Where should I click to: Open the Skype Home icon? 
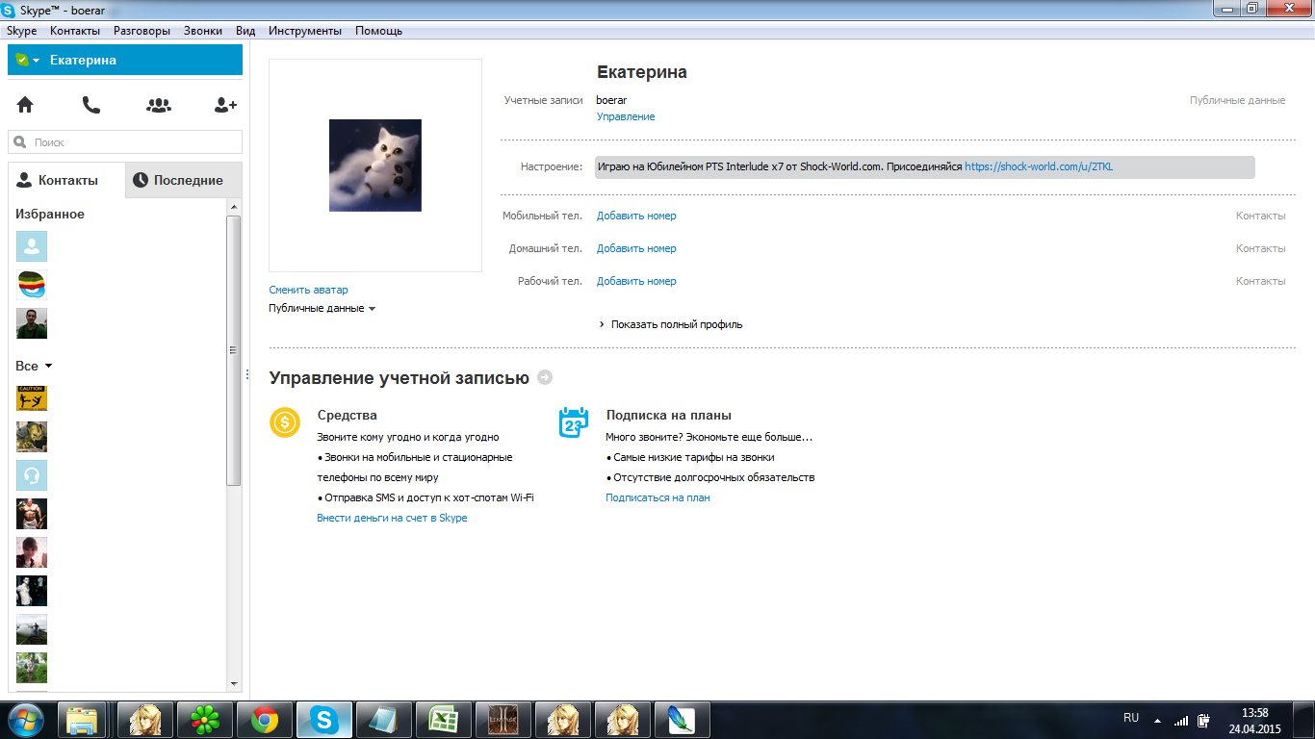pos(25,105)
